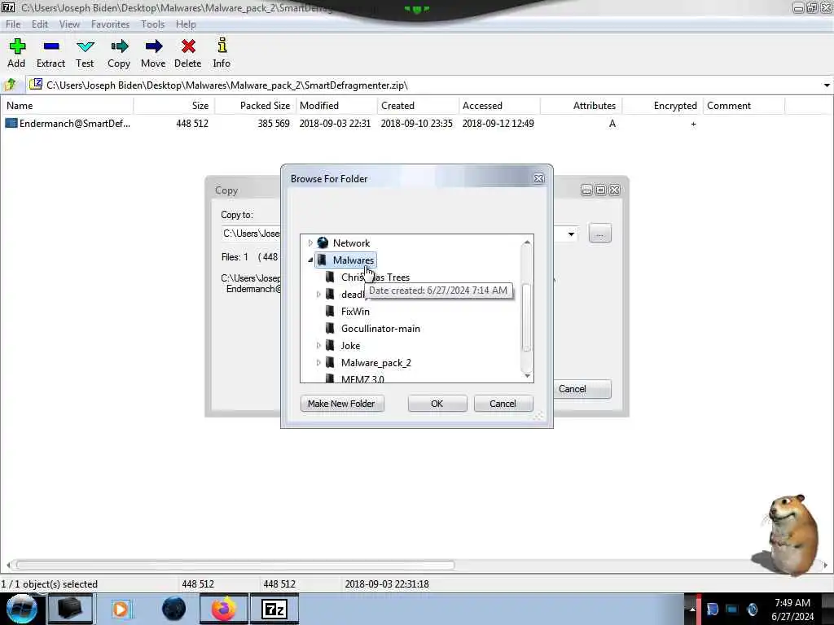Open the media player taskbar icon
This screenshot has width=834, height=625.
click(x=121, y=609)
